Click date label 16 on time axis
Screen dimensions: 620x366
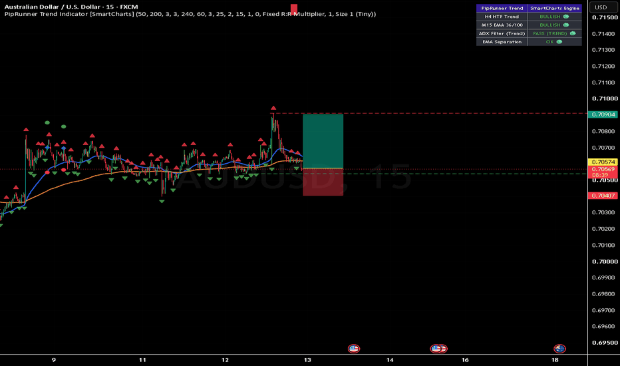tap(465, 360)
